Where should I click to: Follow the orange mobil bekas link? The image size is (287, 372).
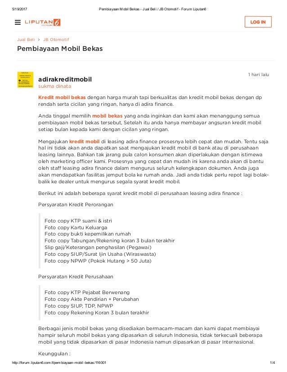point(108,116)
